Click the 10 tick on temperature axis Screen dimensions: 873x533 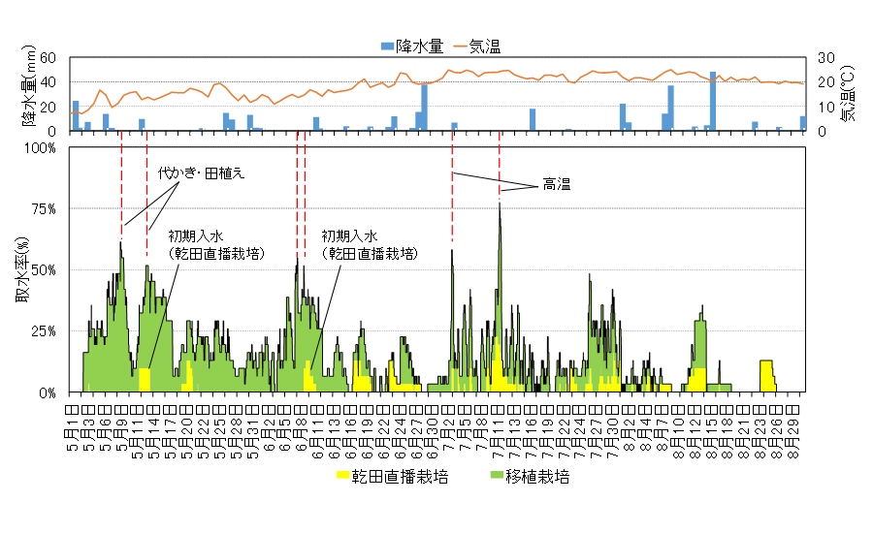pyautogui.click(x=826, y=107)
